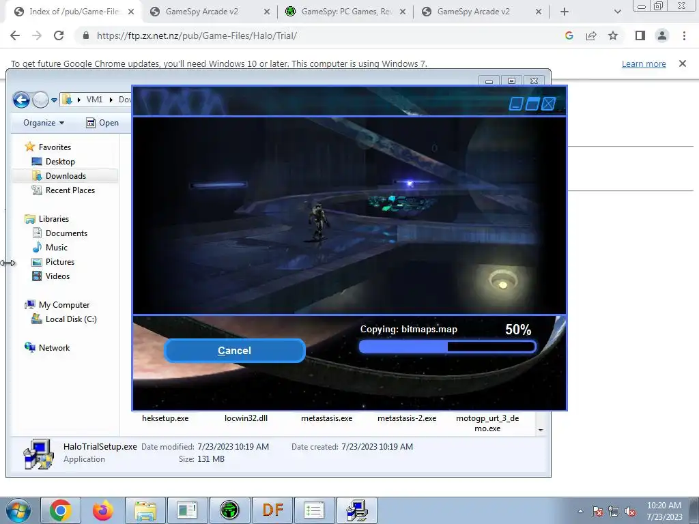
Task: Open Chrome profile avatar menu
Action: click(662, 35)
